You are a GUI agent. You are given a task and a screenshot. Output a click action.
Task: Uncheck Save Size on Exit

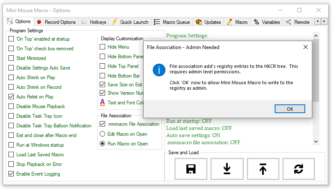pos(103,85)
